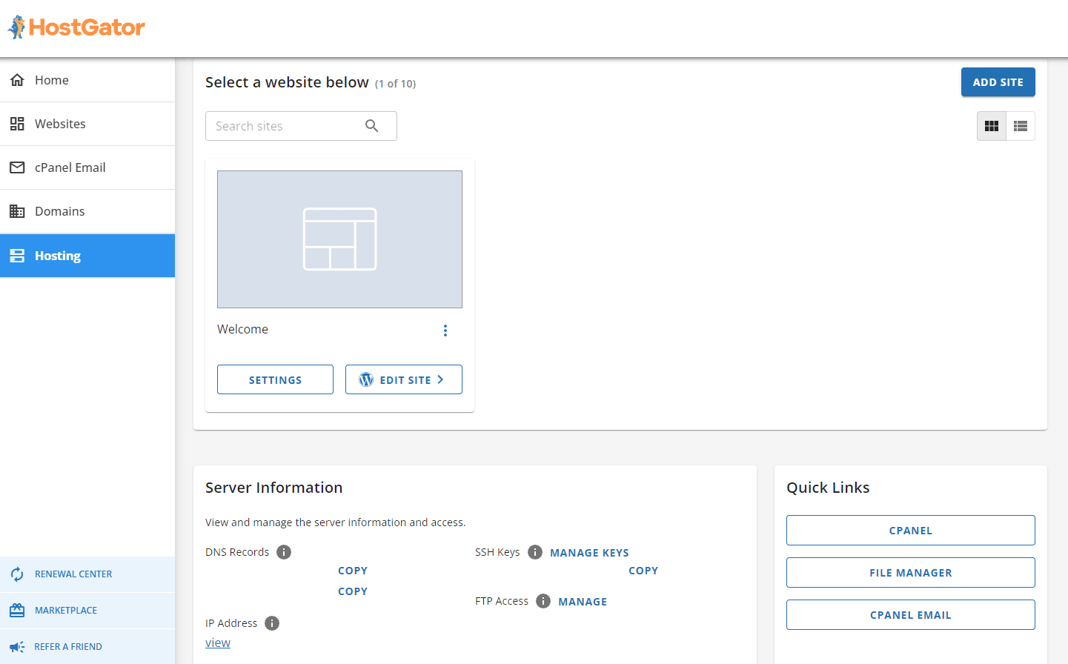
Task: Click the SSH Keys info icon
Action: (535, 552)
